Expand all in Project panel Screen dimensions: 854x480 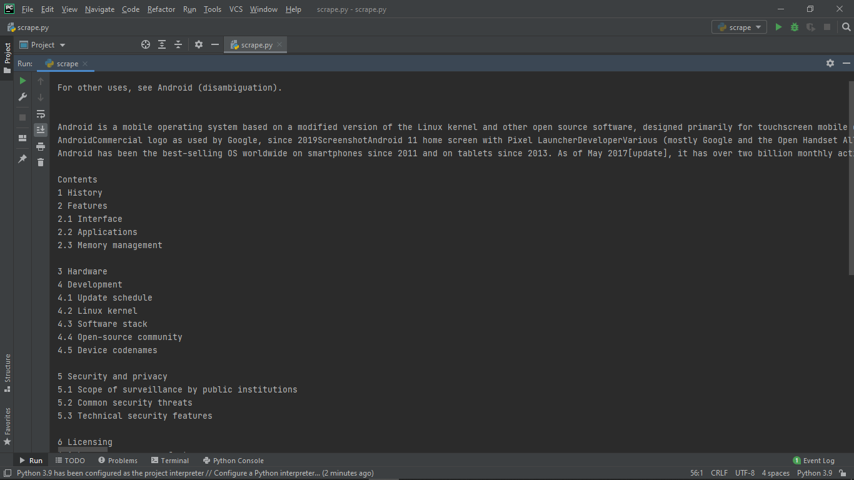(x=162, y=44)
